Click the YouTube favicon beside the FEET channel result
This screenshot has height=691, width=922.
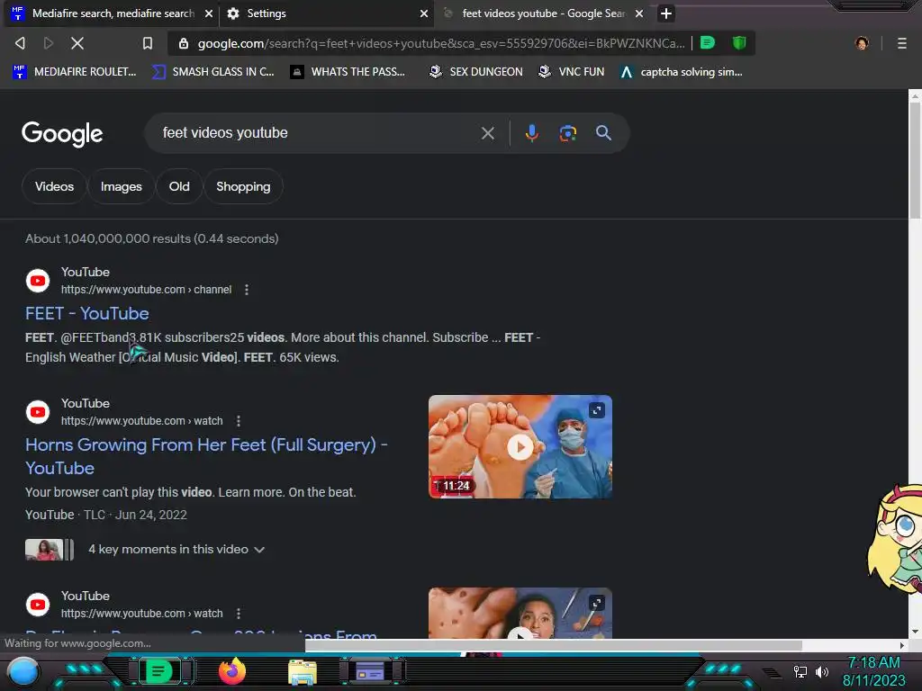(x=38, y=281)
